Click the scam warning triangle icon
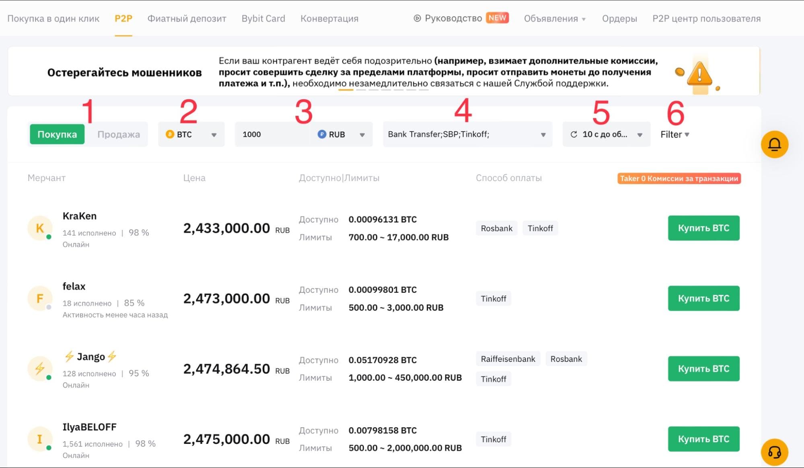 click(x=699, y=73)
